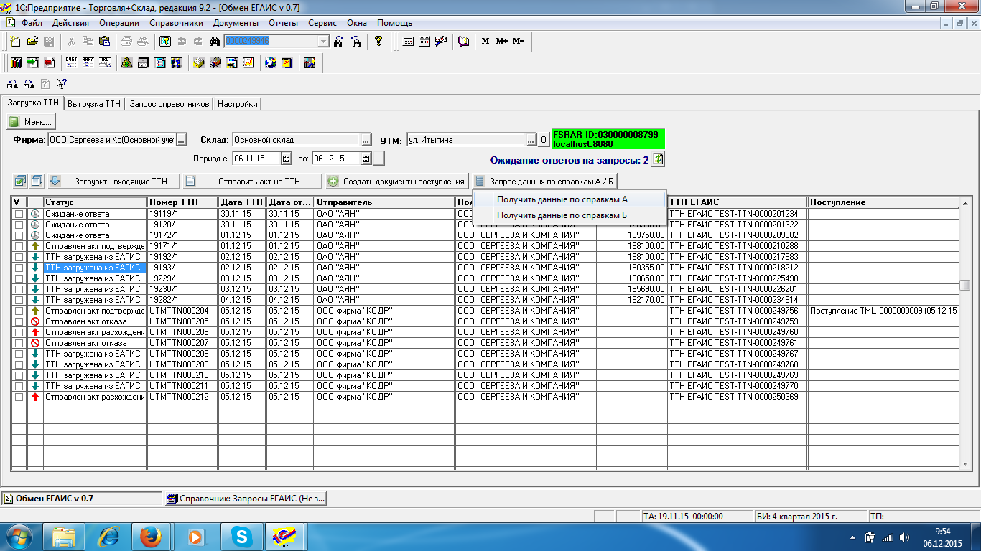Click the yellow question mark Help icon

(x=378, y=42)
